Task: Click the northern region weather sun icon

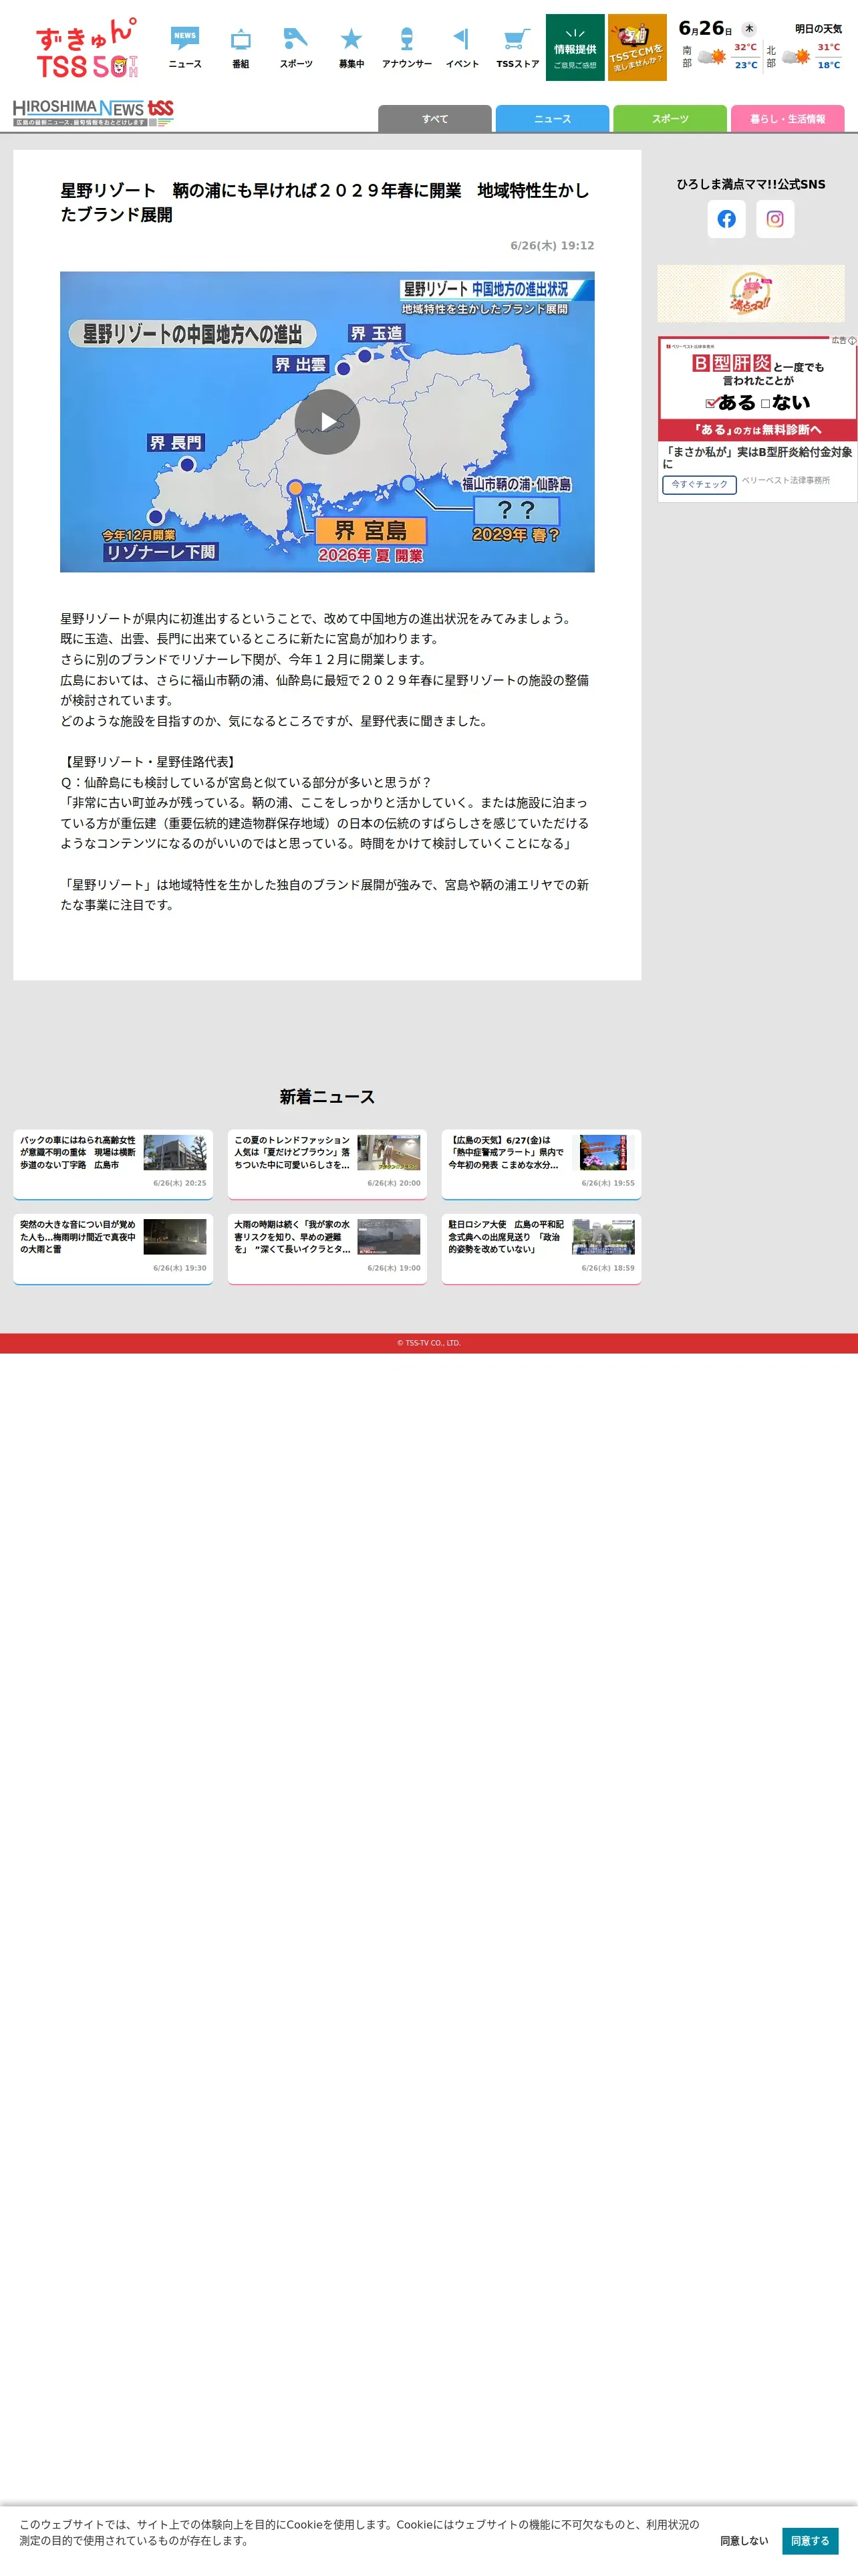Action: point(796,57)
